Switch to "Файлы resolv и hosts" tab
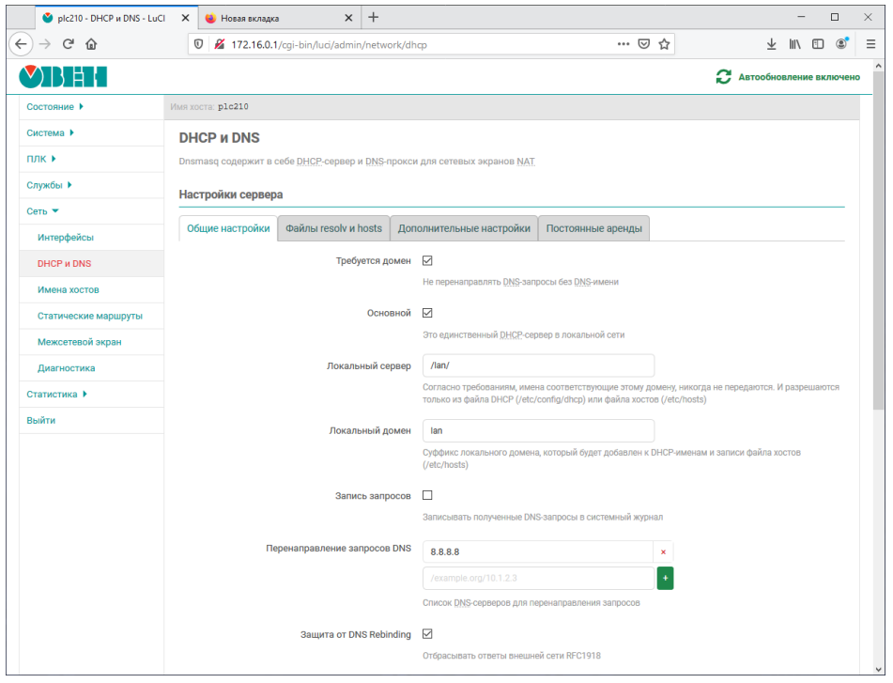Image resolution: width=893 pixels, height=683 pixels. [333, 228]
